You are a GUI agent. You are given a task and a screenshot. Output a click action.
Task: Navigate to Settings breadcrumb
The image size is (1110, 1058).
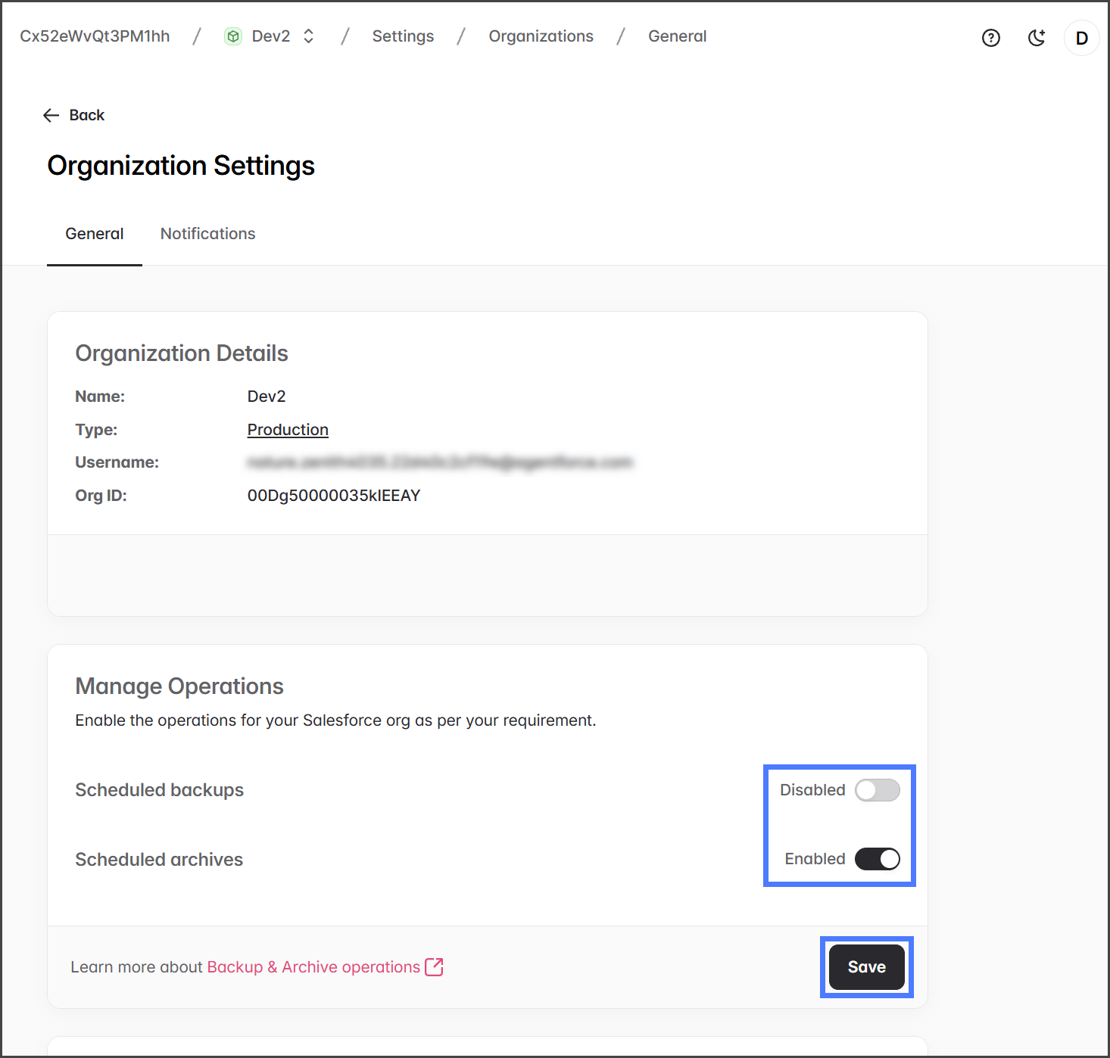[x=403, y=36]
